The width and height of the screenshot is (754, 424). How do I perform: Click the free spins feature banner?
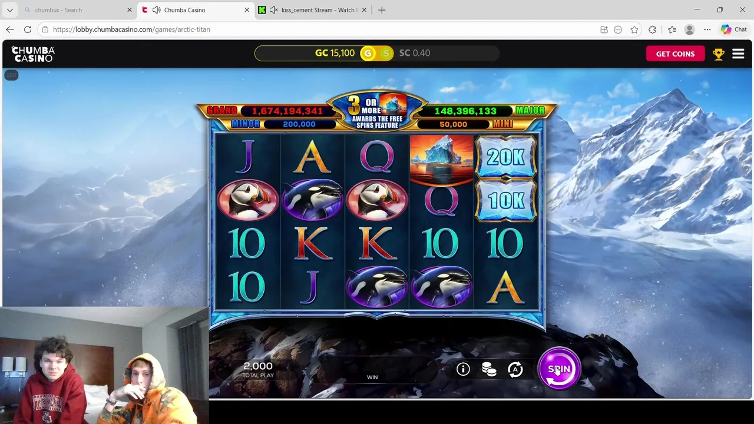click(377, 111)
